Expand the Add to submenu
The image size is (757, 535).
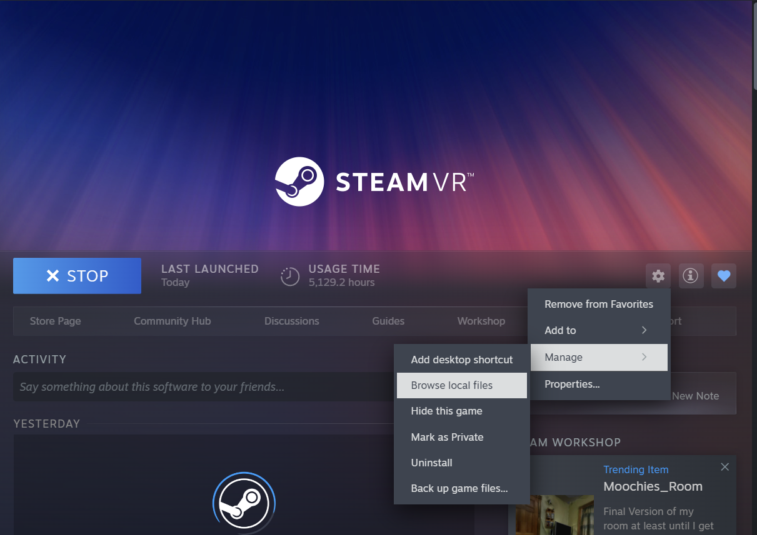pyautogui.click(x=598, y=330)
